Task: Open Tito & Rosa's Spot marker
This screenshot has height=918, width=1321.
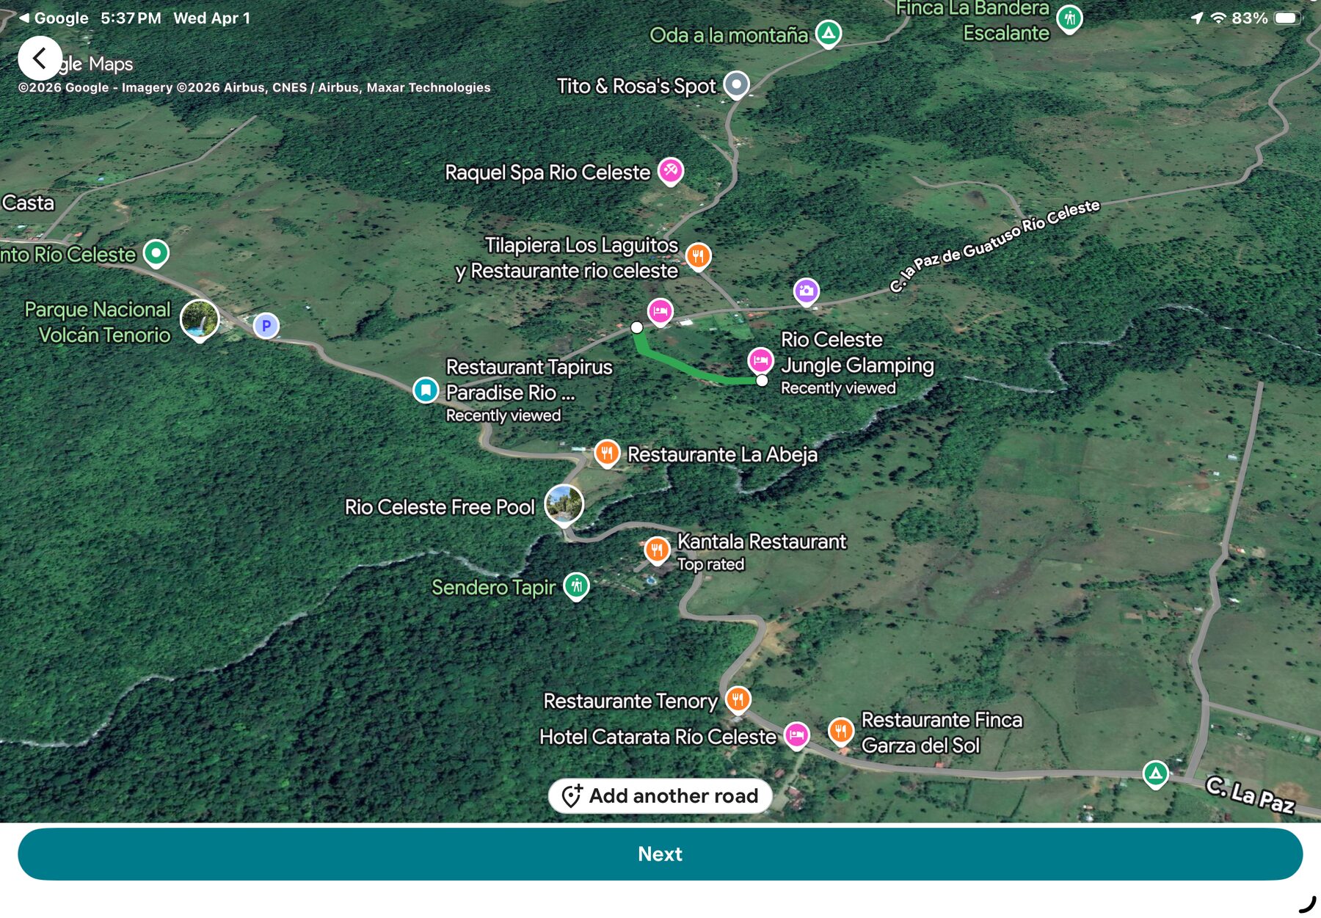Action: point(736,85)
